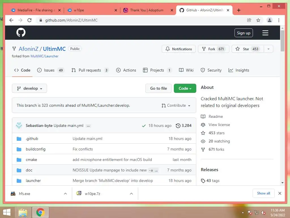Go back to previous page
Image resolution: width=290 pixels, height=218 pixels.
coord(11,20)
